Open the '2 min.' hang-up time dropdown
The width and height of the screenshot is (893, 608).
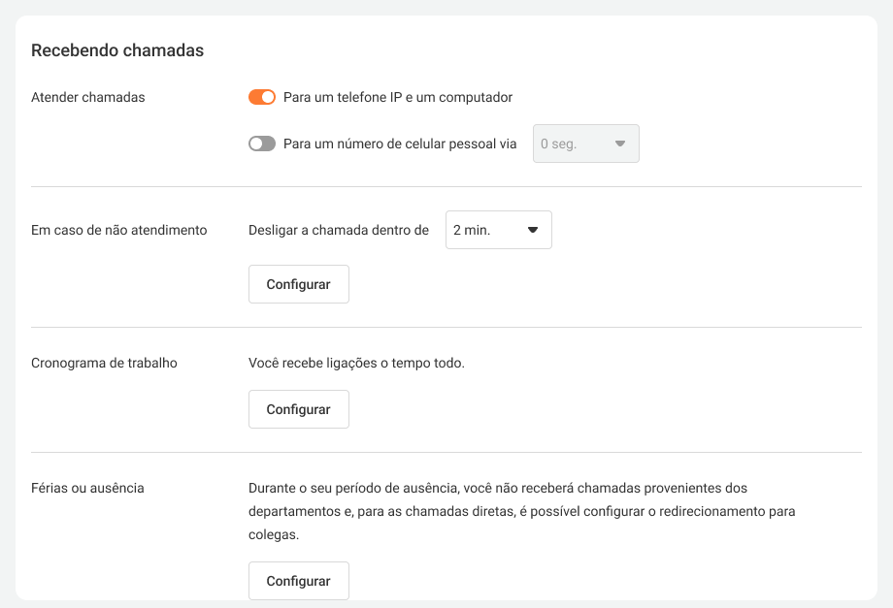(498, 230)
